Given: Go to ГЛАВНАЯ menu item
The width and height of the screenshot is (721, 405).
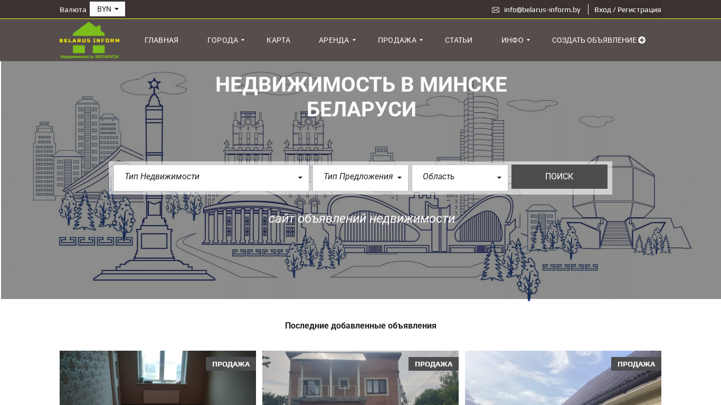Looking at the screenshot, I should pos(162,40).
